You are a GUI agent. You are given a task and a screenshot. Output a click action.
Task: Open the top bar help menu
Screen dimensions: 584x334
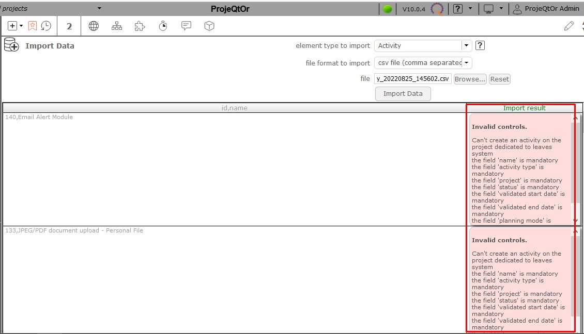458,8
